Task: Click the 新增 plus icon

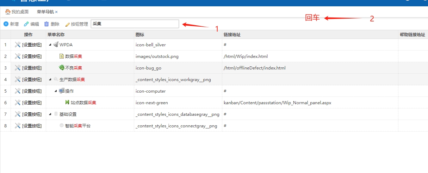Action: click(6, 24)
